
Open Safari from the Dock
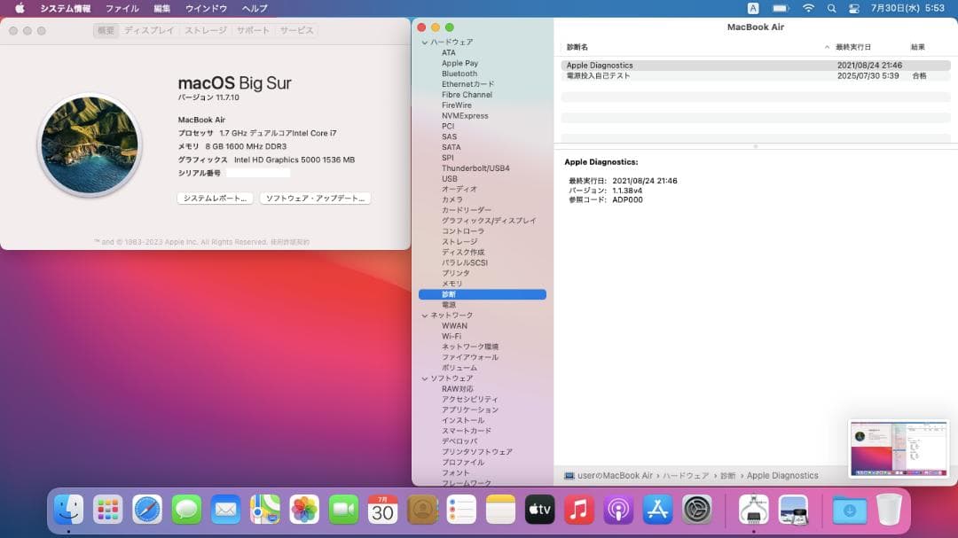tap(147, 510)
